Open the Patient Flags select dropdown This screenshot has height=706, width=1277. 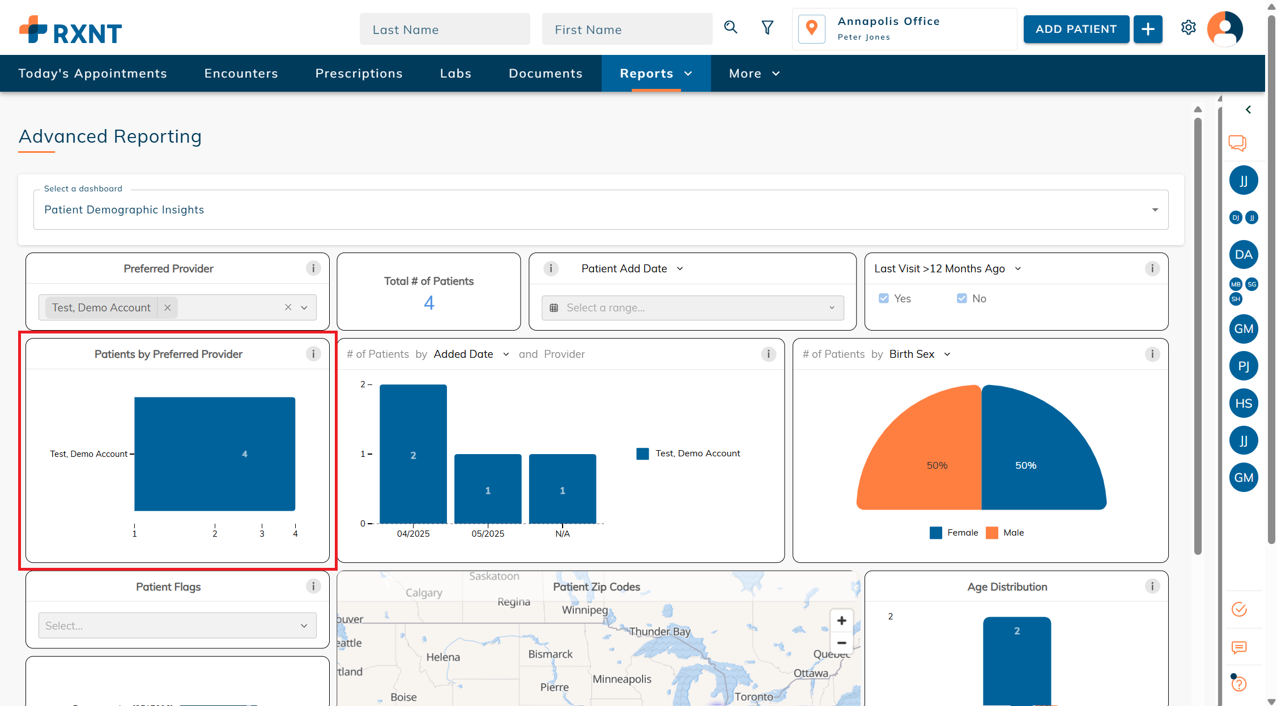177,626
